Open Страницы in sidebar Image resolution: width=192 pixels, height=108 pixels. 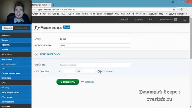tap(16, 88)
